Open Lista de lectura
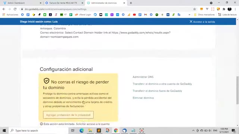This screenshot has height=134, width=239. coord(227,15)
